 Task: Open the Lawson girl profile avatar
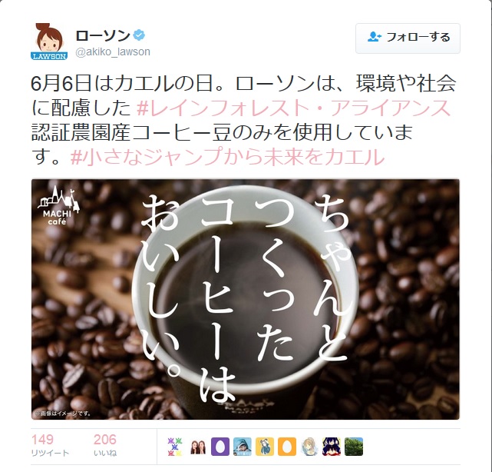click(49, 42)
